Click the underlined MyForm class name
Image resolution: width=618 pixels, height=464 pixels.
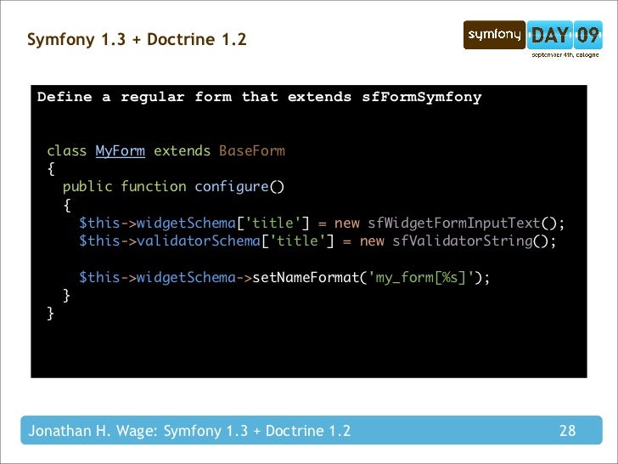click(x=121, y=150)
